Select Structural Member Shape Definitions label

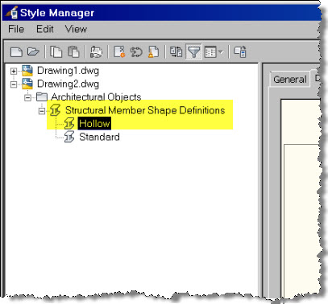click(145, 110)
